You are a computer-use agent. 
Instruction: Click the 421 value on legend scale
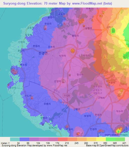124,143
